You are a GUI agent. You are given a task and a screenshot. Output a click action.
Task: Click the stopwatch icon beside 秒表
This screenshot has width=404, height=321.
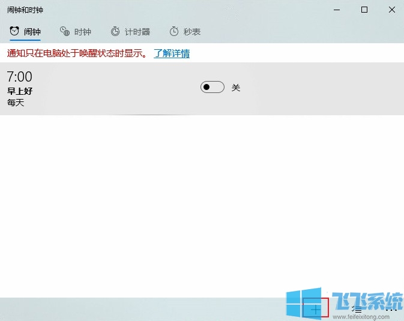coord(174,31)
